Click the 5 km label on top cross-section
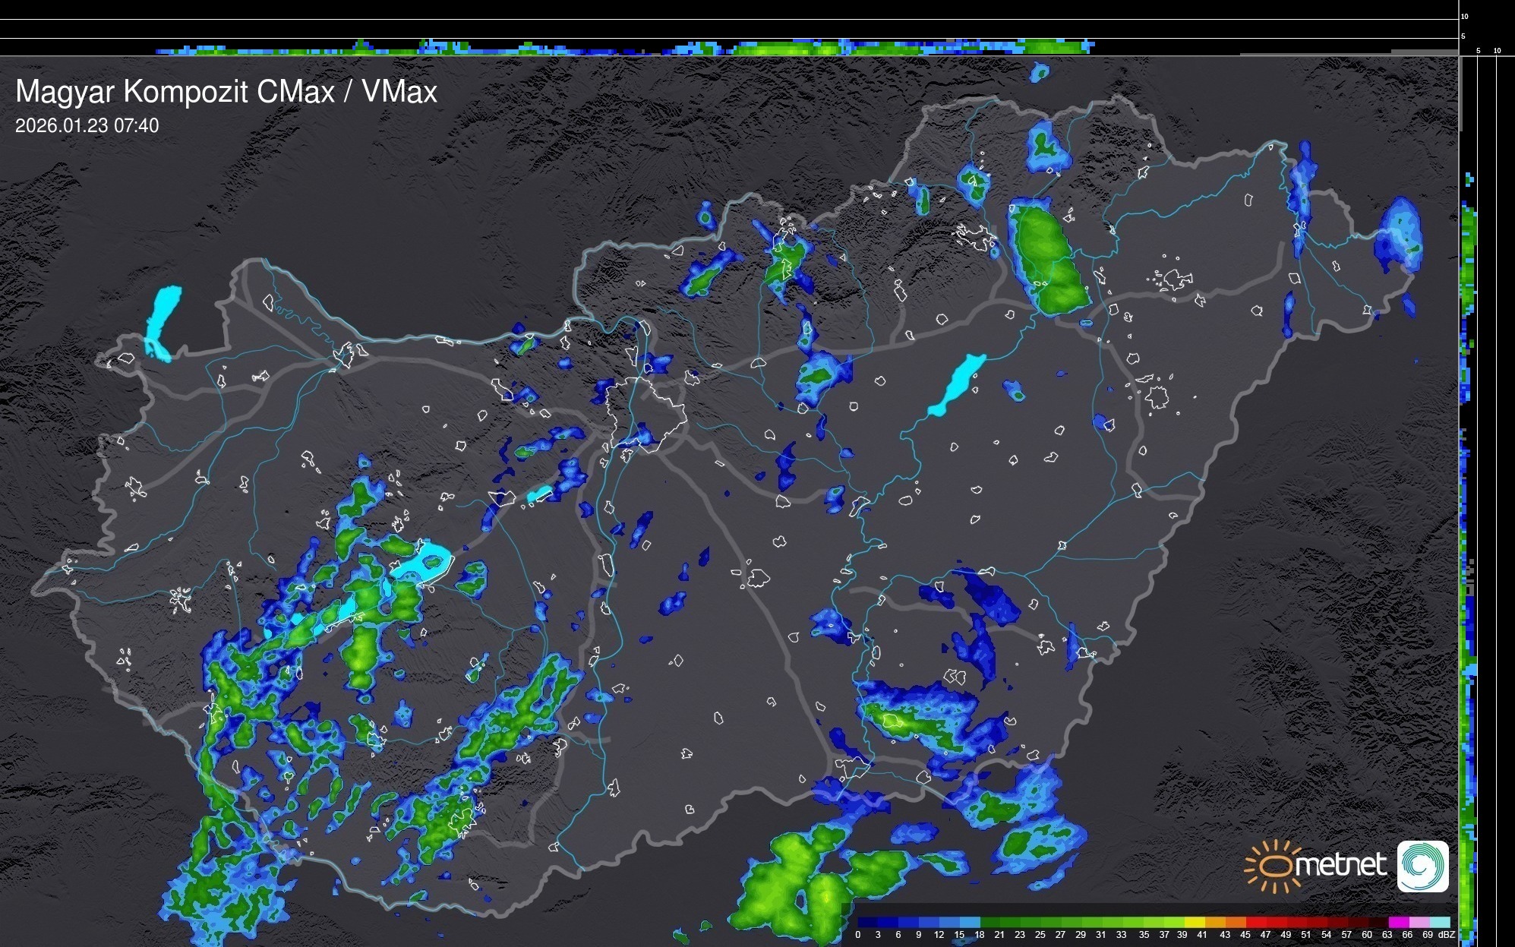The width and height of the screenshot is (1515, 947). tap(1463, 36)
